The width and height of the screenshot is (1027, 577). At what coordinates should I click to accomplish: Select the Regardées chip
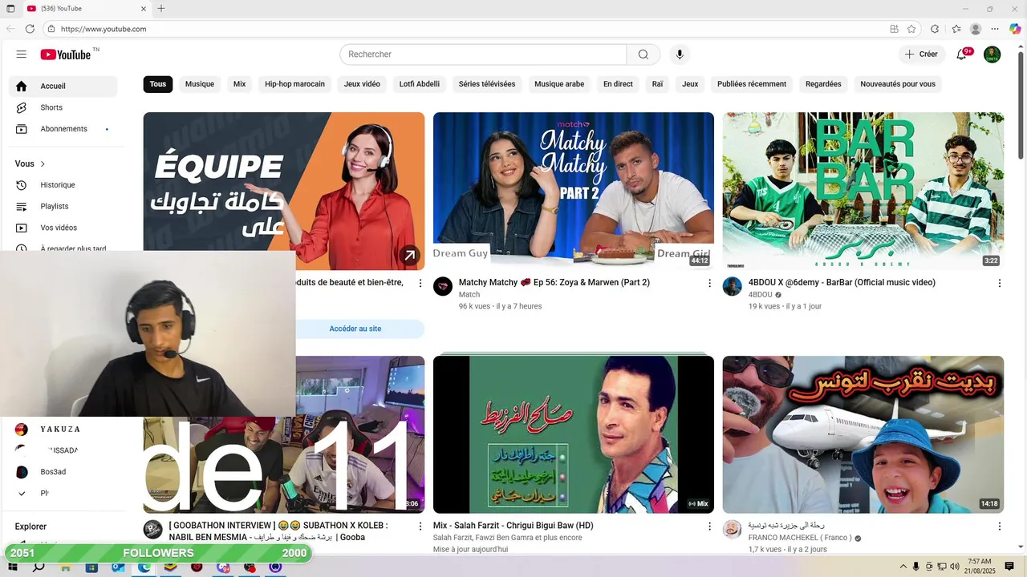tap(823, 84)
